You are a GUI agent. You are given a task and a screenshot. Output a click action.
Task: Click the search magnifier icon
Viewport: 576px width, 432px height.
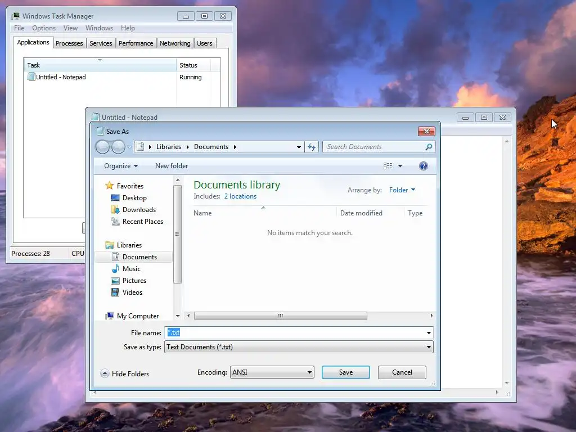[428, 147]
